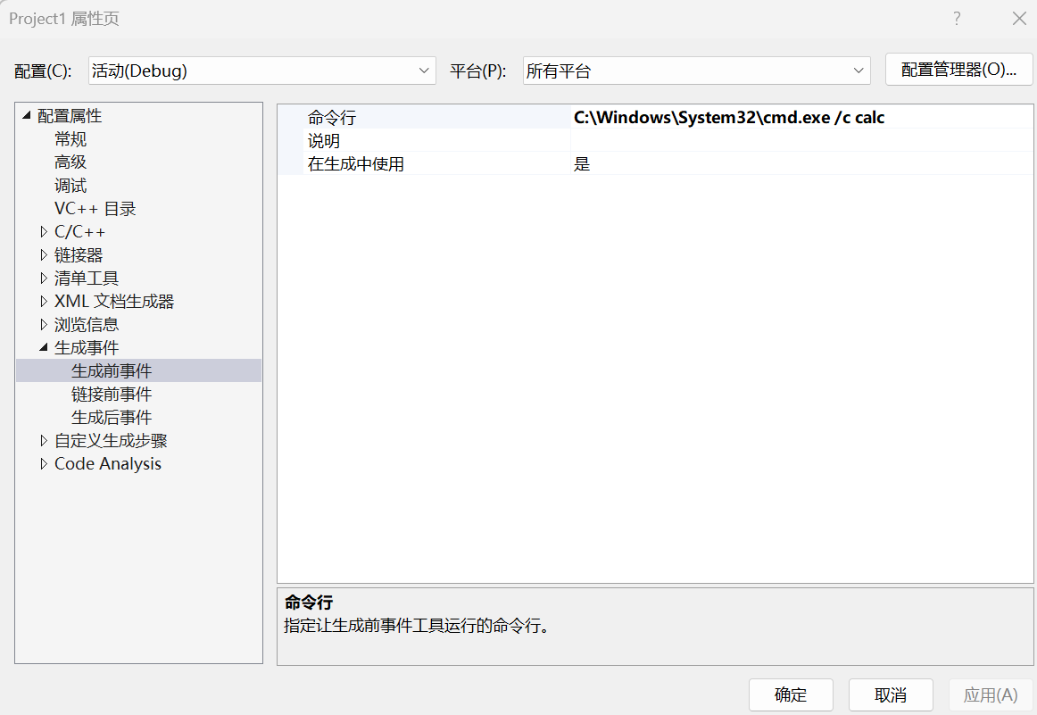The image size is (1037, 715).
Task: Click the 确定 button
Action: coord(791,695)
